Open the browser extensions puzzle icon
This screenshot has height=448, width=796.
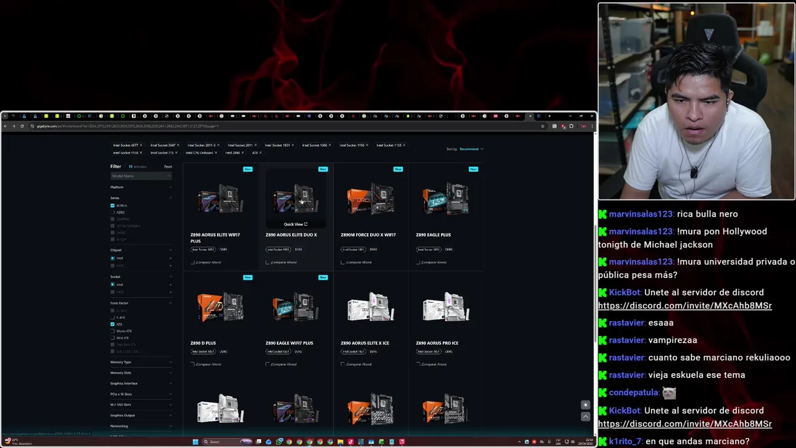(571, 126)
